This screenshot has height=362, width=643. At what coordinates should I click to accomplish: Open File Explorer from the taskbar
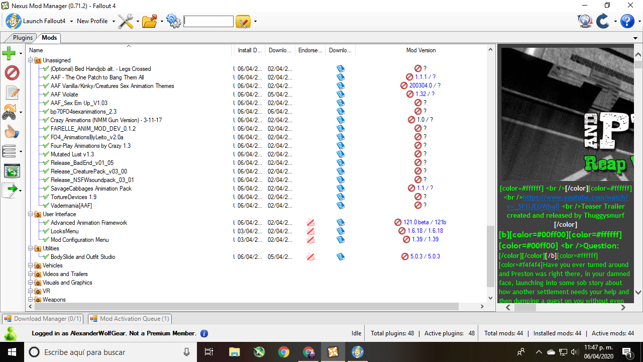point(234,352)
